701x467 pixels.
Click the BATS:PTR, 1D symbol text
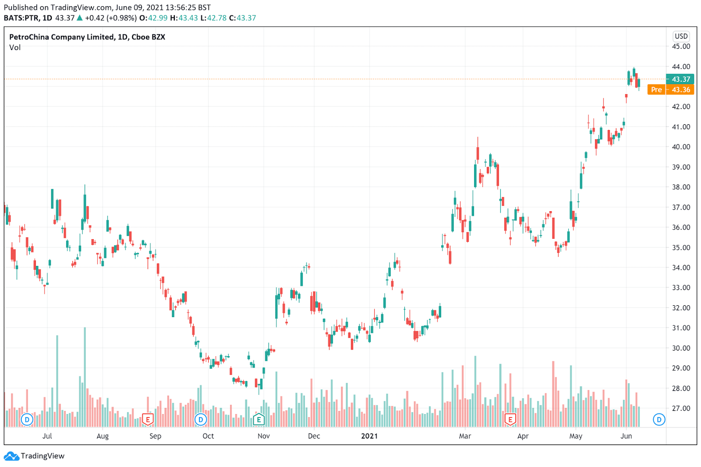28,18
